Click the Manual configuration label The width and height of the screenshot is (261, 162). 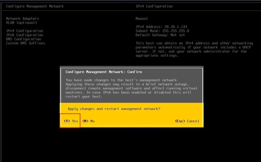142,18
